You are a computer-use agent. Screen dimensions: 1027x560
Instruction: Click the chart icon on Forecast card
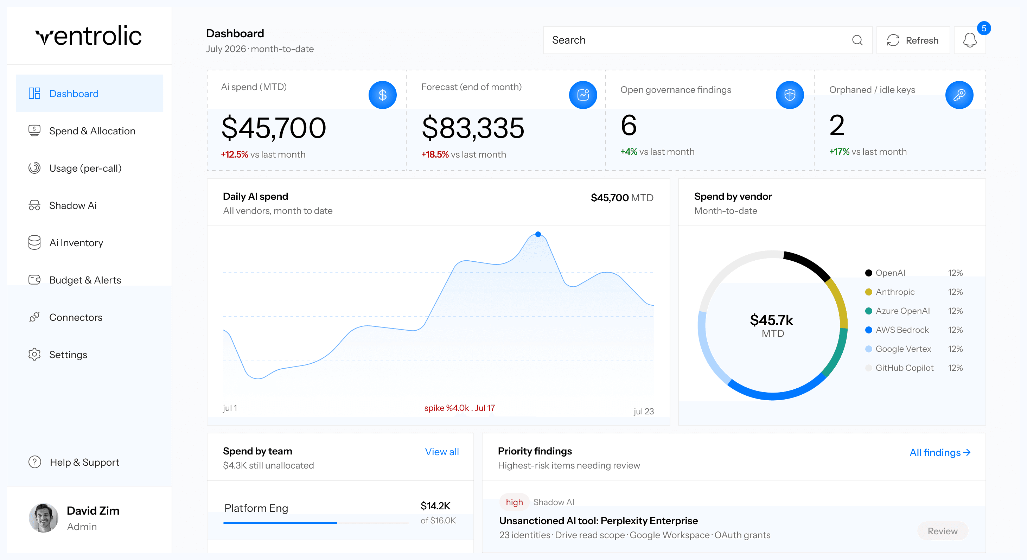[583, 95]
